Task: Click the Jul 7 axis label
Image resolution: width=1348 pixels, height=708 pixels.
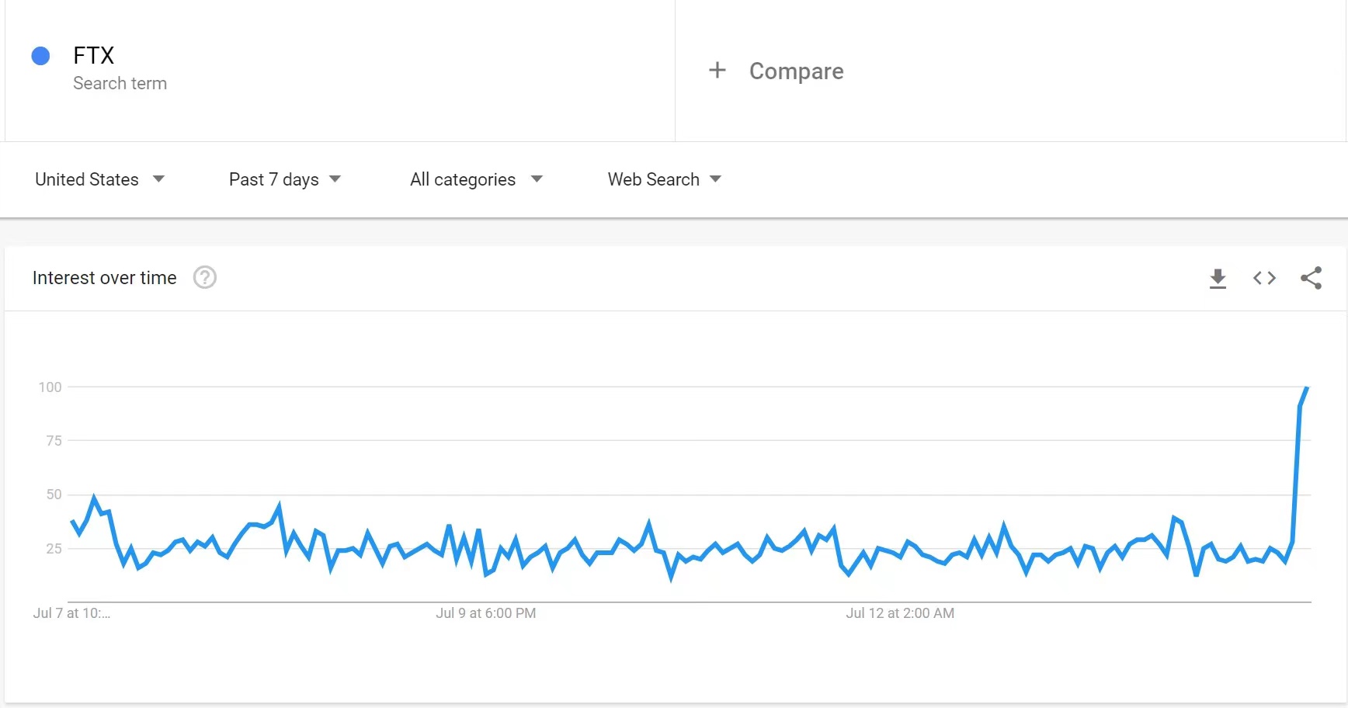Action: (x=71, y=613)
